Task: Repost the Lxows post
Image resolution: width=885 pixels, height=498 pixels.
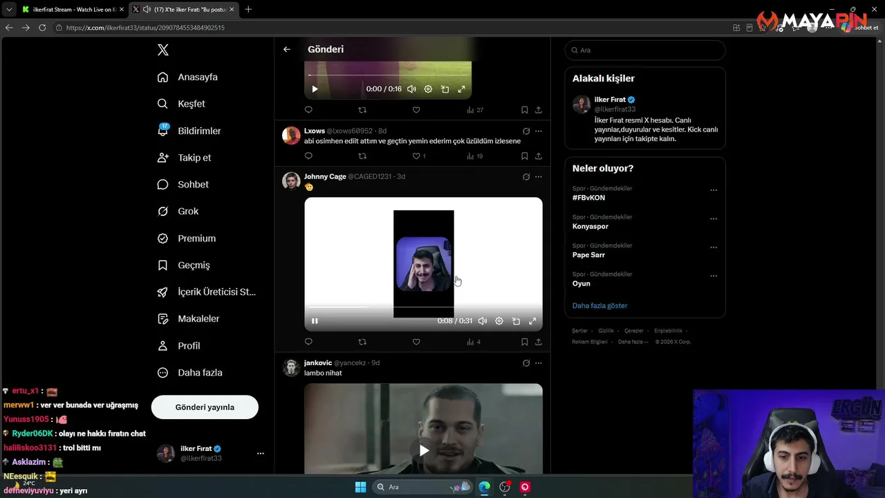Action: (x=362, y=156)
